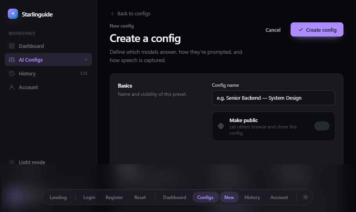The image size is (356, 212).
Task: Click the Config name field label
Action: coord(225,85)
